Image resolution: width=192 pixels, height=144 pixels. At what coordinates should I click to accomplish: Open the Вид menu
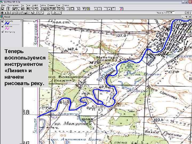[x=22, y=5]
